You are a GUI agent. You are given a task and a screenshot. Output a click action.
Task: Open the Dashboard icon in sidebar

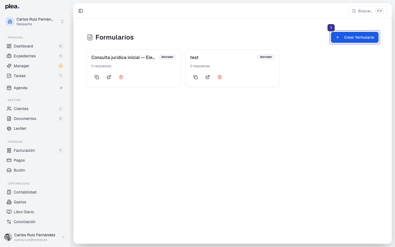[x=9, y=46]
